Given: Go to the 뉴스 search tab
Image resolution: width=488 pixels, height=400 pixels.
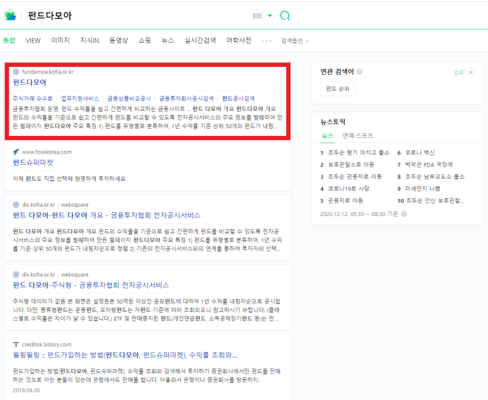Looking at the screenshot, I should click(167, 41).
